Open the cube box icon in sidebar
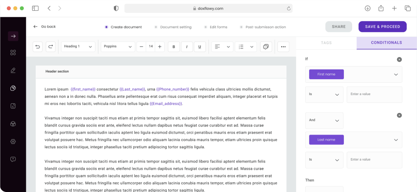The image size is (417, 192). [x=13, y=123]
